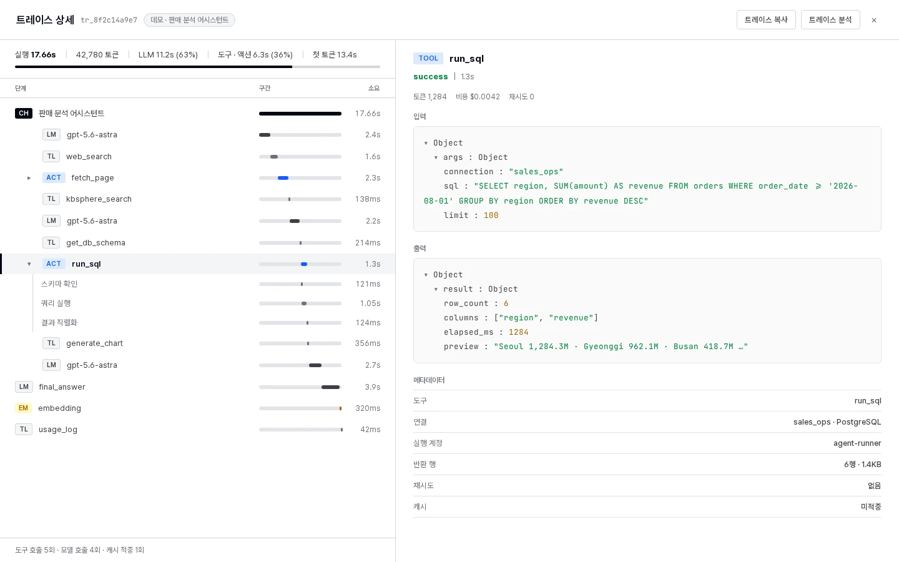Image resolution: width=899 pixels, height=562 pixels.
Task: Click the 트레이스 복사 button
Action: coord(766,20)
